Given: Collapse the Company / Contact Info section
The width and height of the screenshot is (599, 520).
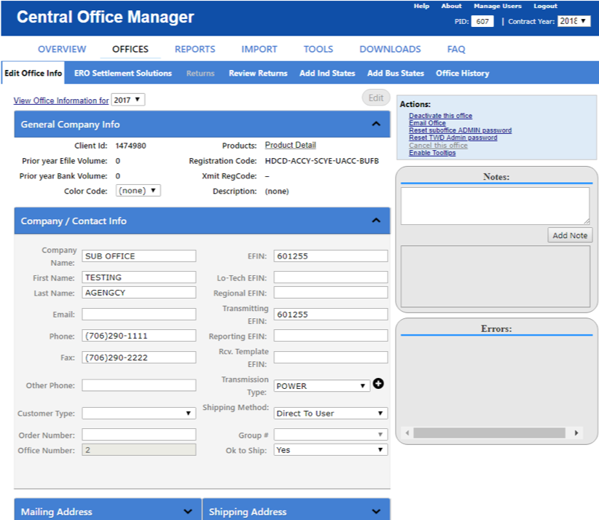Looking at the screenshot, I should point(377,220).
